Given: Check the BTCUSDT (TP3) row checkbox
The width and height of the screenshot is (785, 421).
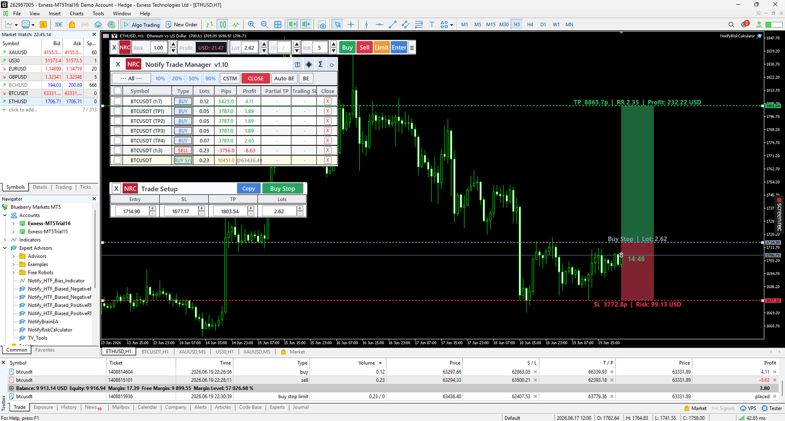Looking at the screenshot, I should pyautogui.click(x=117, y=131).
